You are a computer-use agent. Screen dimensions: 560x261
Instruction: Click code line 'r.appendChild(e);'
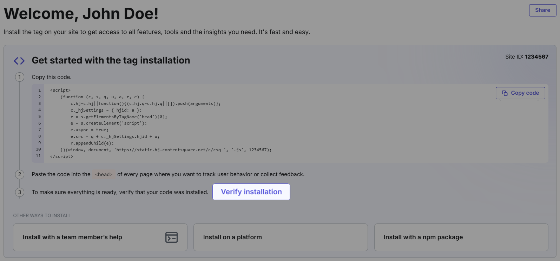point(92,143)
